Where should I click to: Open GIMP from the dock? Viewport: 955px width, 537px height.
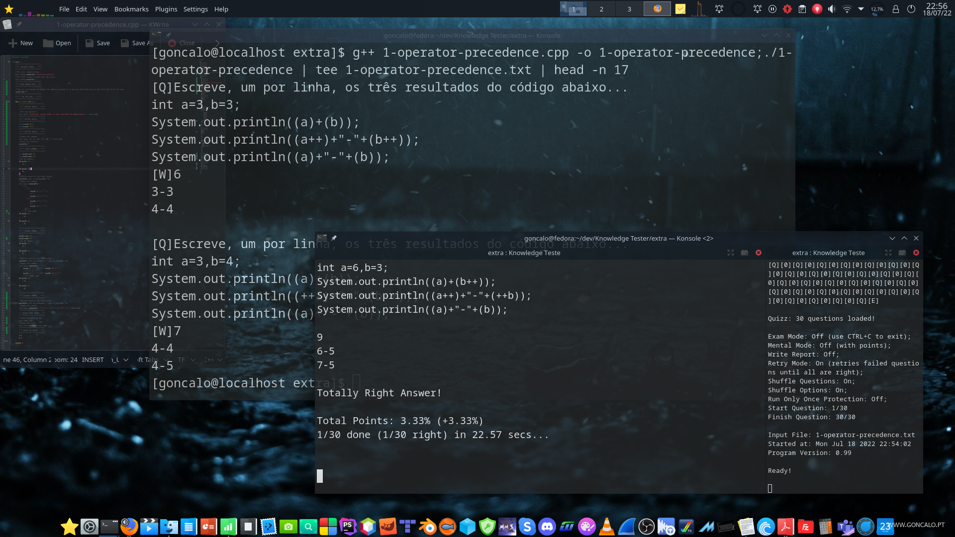click(x=388, y=526)
